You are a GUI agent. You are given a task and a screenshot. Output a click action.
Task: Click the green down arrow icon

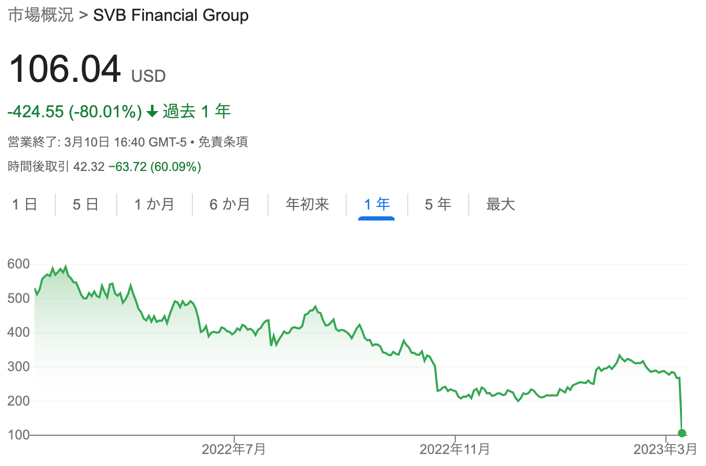(x=152, y=112)
